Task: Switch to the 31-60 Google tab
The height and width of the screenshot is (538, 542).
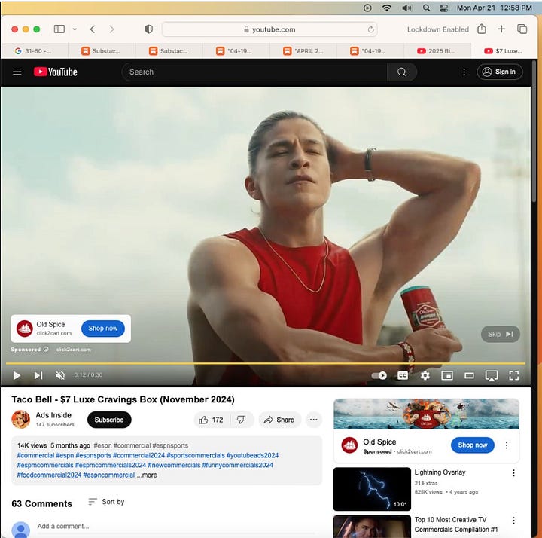Action: pos(35,51)
